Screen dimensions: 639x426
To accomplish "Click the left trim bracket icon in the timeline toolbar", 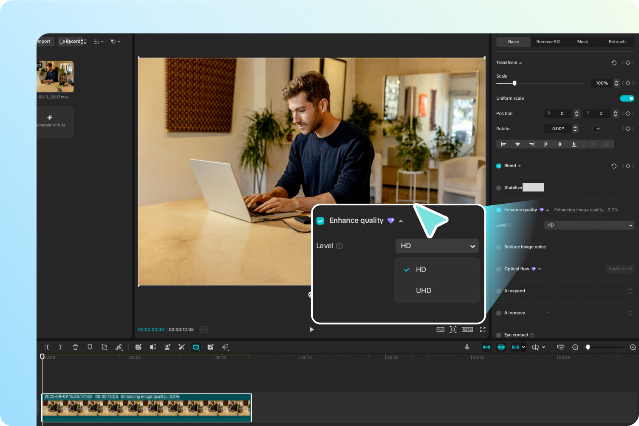I will [x=47, y=347].
